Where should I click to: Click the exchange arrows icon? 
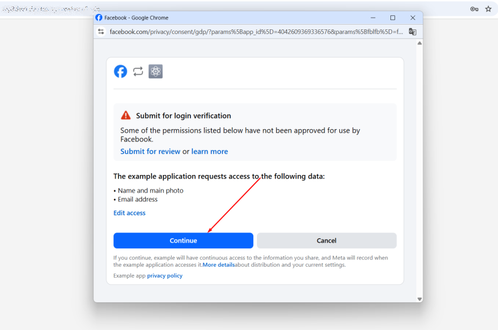[x=138, y=72]
